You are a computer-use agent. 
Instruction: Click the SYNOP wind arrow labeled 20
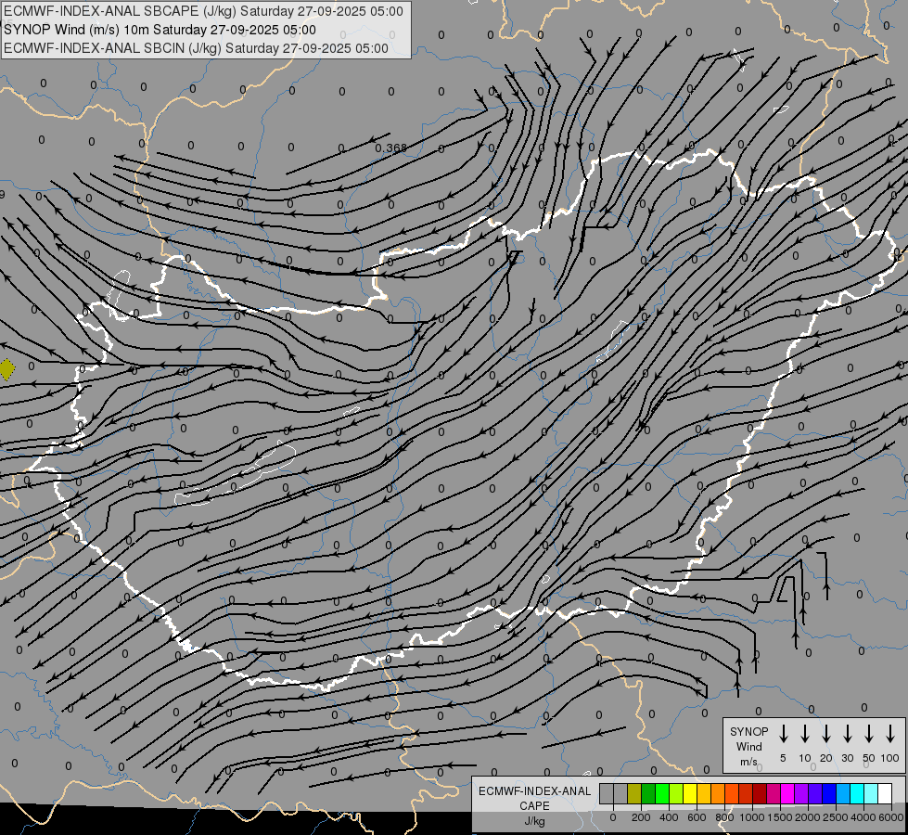(825, 734)
